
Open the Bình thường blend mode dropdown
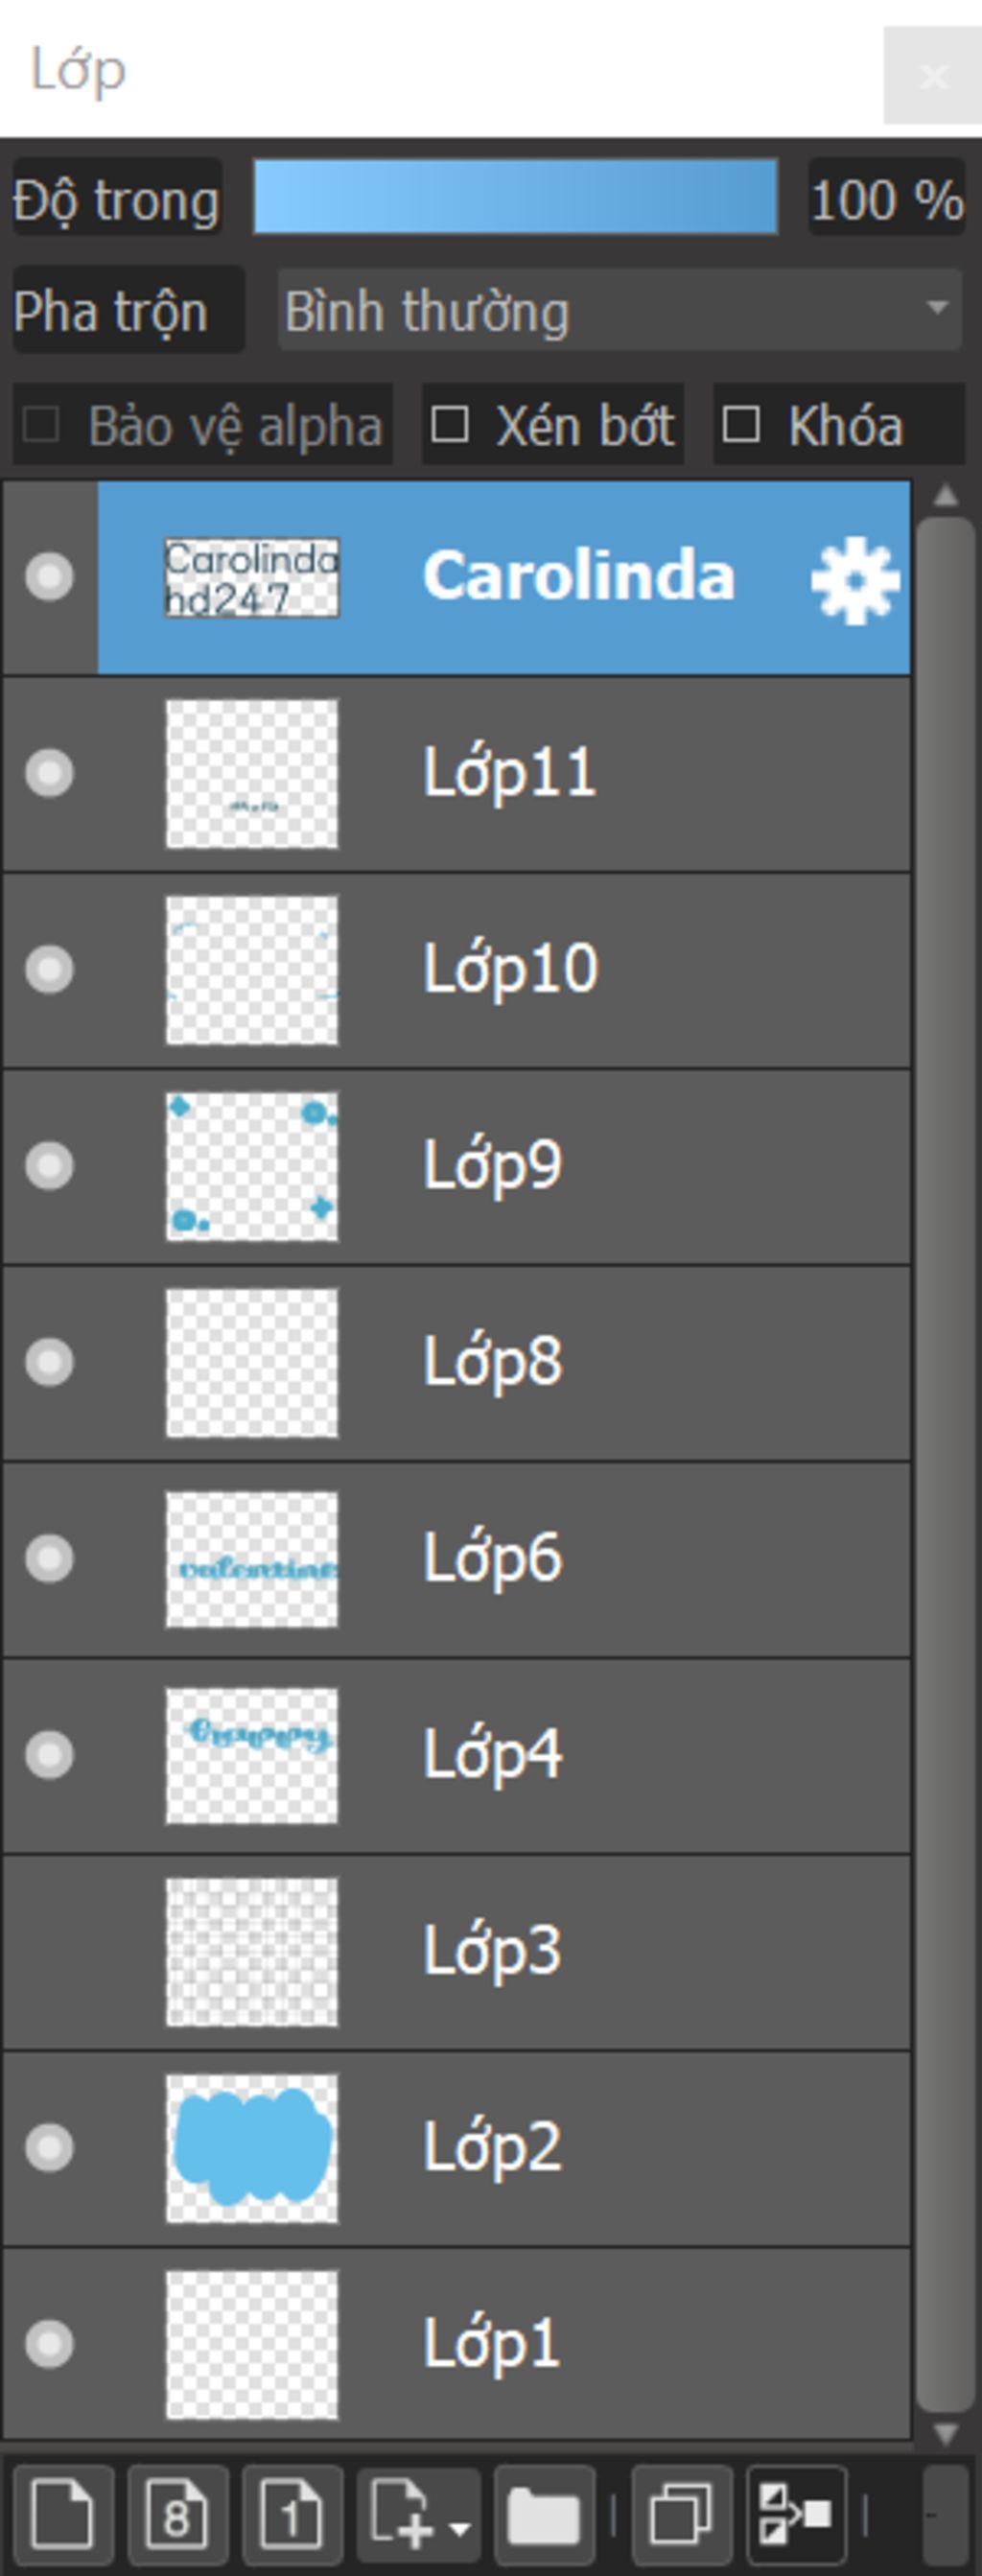click(x=619, y=311)
